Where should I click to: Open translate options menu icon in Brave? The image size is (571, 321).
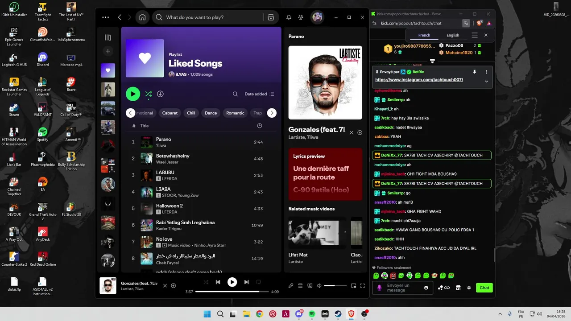tap(474, 35)
